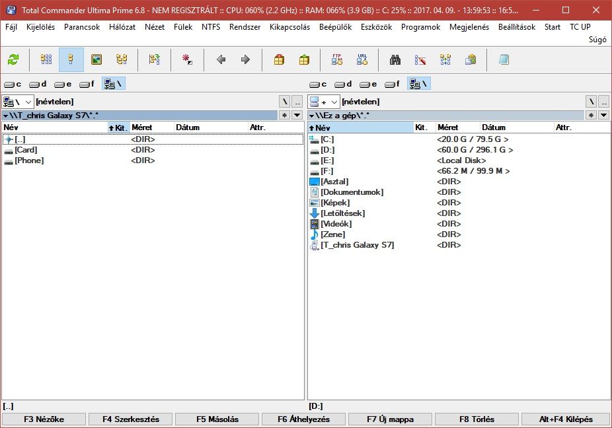Click Alt+F4 Kilépés button
612x428 pixels.
coord(566,419)
